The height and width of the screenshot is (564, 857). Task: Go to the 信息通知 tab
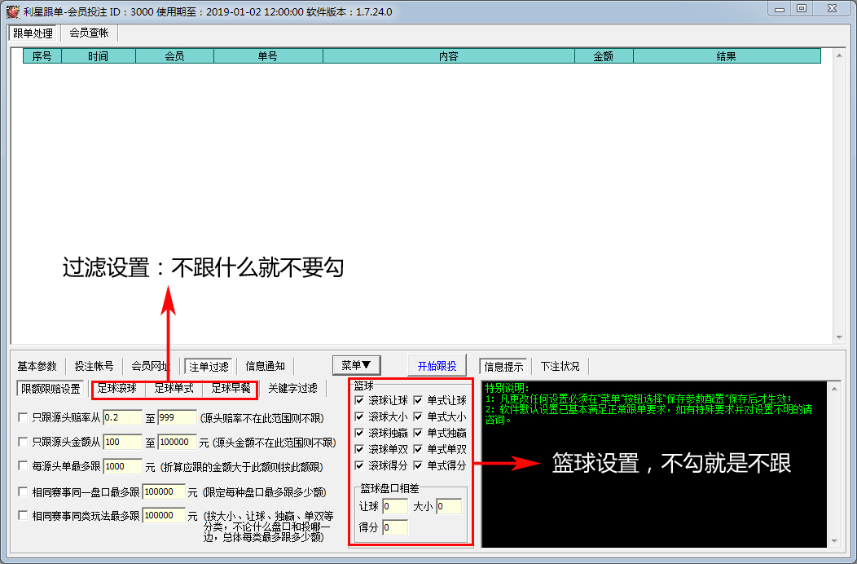click(266, 366)
